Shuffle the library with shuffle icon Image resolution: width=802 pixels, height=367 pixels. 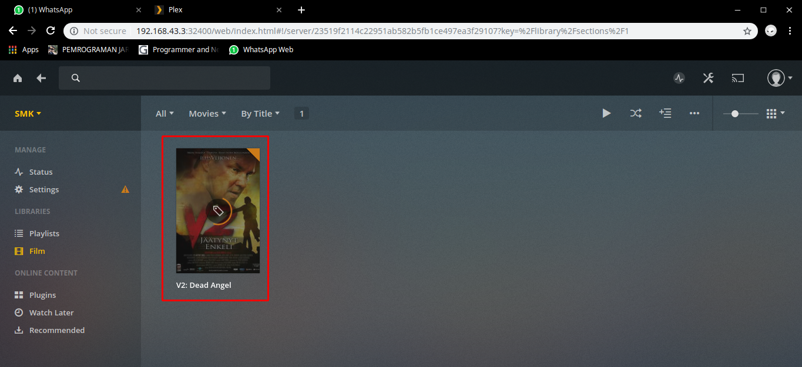click(x=636, y=113)
